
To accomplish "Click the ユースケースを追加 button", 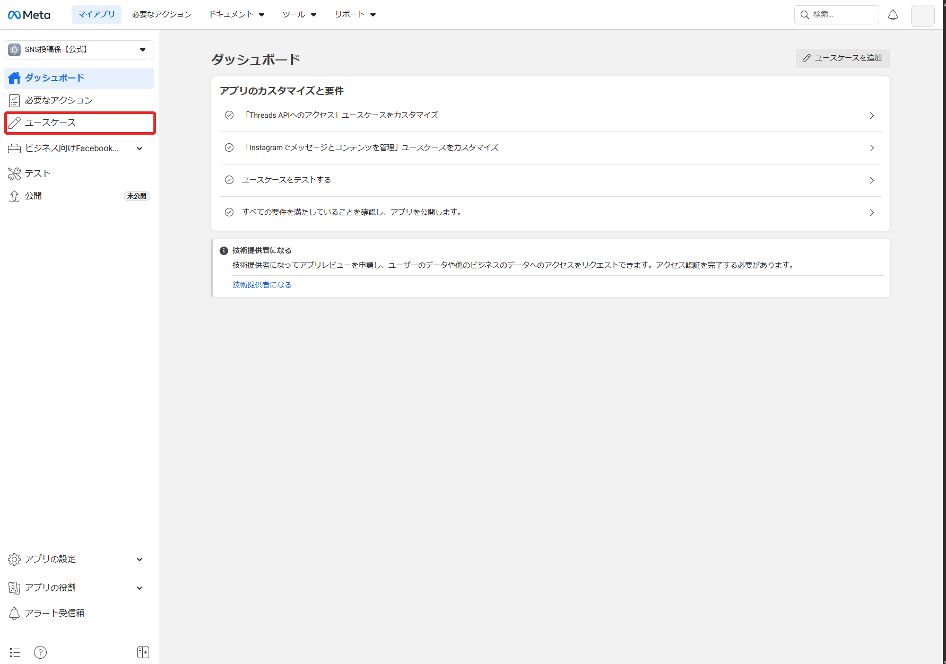I will click(x=843, y=58).
